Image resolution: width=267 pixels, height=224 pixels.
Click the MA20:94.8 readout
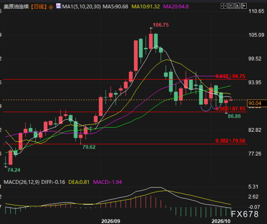(x=176, y=7)
